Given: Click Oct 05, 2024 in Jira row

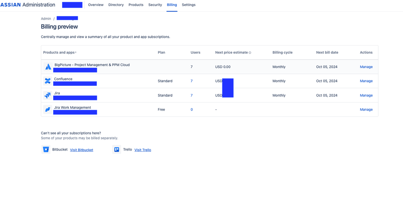Looking at the screenshot, I should (x=327, y=95).
